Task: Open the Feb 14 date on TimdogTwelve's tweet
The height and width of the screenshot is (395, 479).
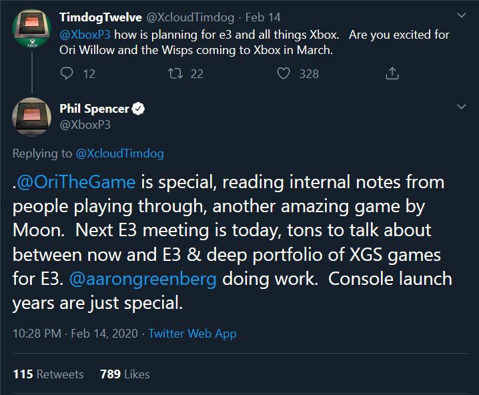Action: coord(263,15)
